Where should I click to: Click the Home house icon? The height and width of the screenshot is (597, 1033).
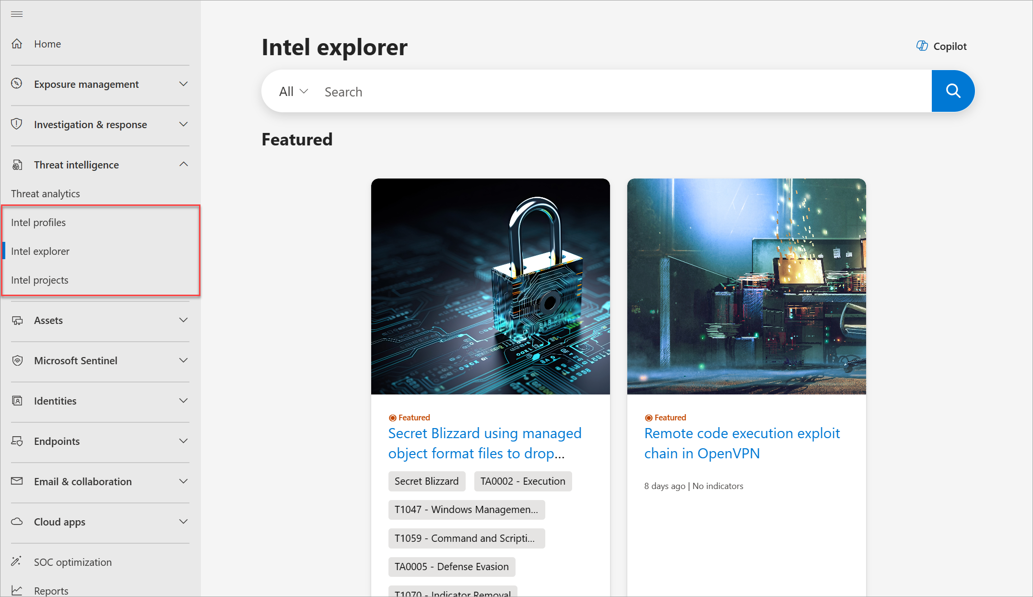click(x=17, y=44)
